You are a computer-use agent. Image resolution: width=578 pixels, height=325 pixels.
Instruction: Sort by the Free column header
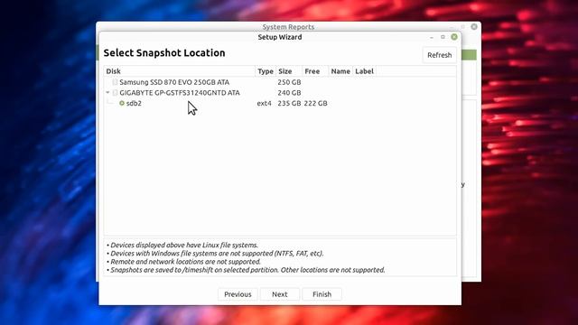315,71
